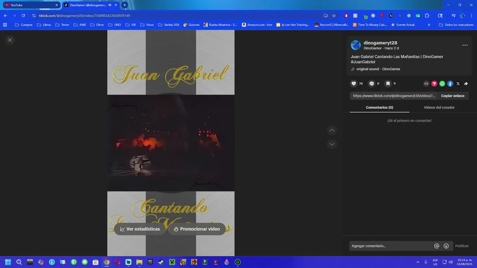Open dinogameryt28 profile avatar
The image size is (477, 268).
coord(356,45)
